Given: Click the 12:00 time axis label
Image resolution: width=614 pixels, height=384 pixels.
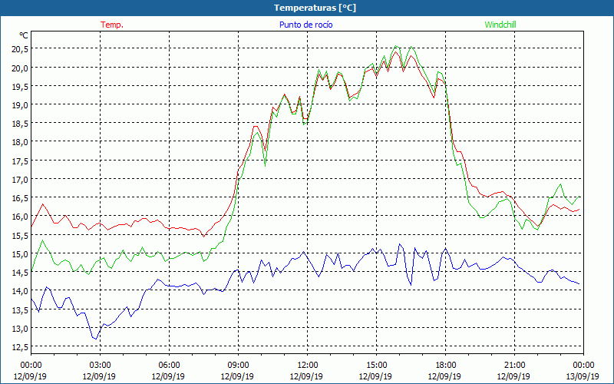Looking at the screenshot, I should tap(308, 366).
